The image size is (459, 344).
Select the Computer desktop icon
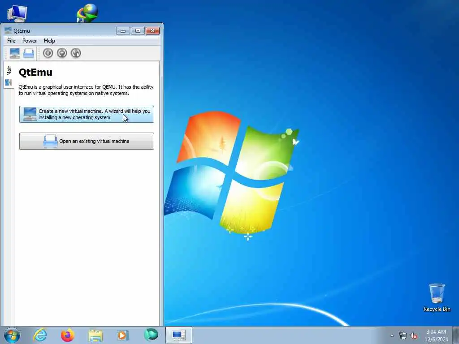tap(17, 13)
